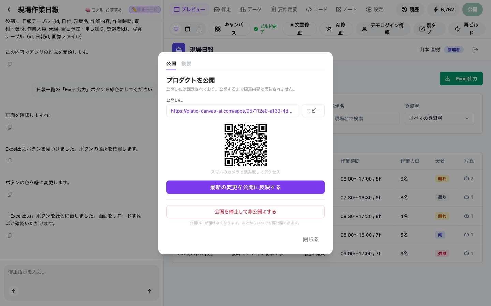Select the 設定 tab
Viewport: 491px width, 306px height.
[x=374, y=10]
